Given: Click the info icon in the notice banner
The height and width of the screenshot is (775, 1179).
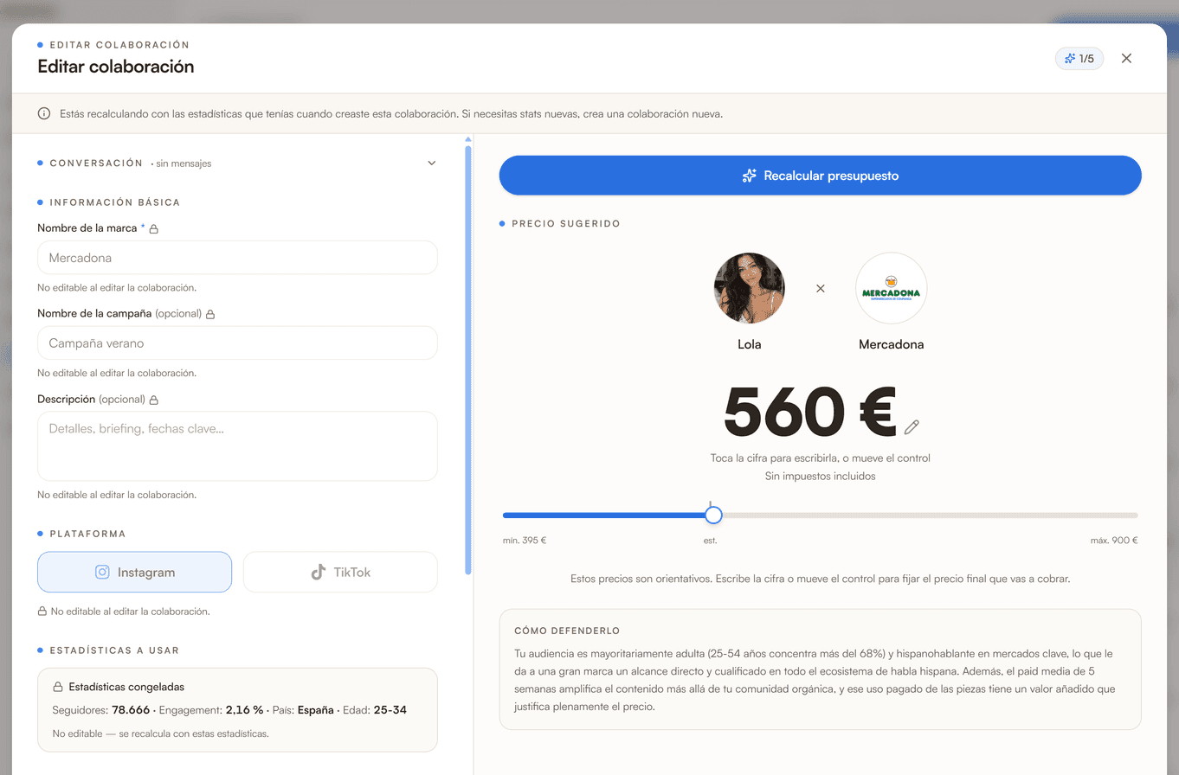Looking at the screenshot, I should click(x=44, y=113).
